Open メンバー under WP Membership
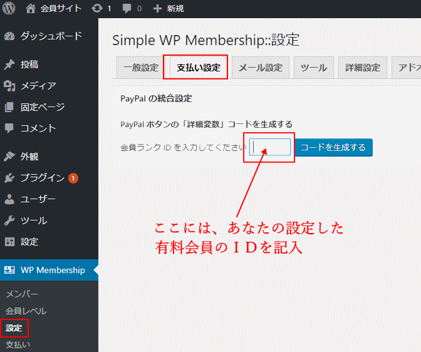This screenshot has width=421, height=352. pyautogui.click(x=22, y=294)
